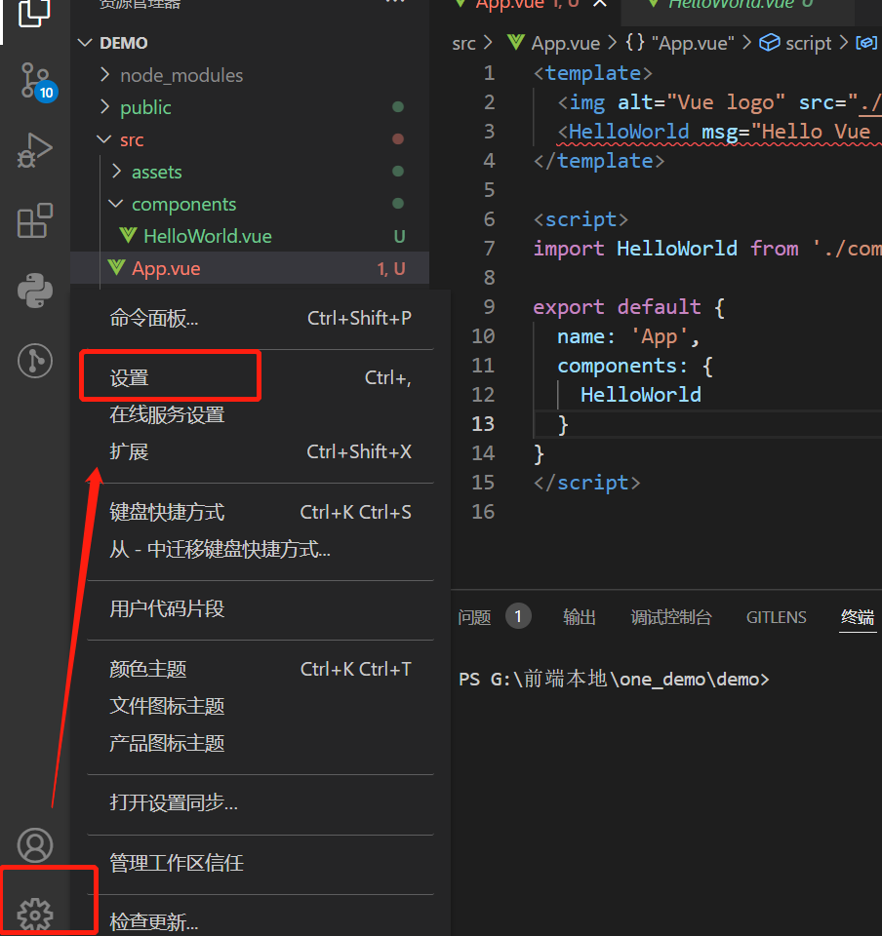Collapse the DEMO project root
This screenshot has width=882, height=936.
pyautogui.click(x=86, y=43)
